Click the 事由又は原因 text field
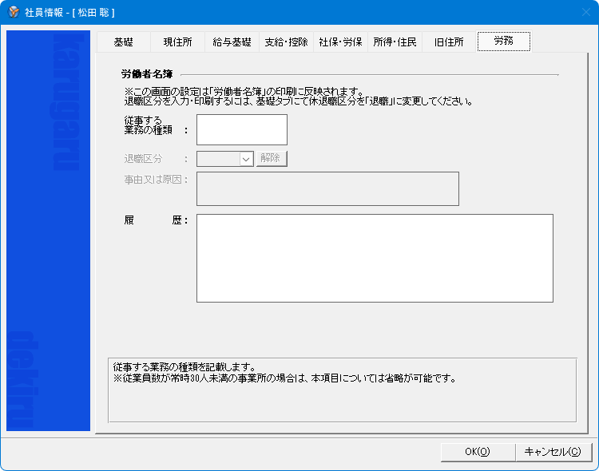This screenshot has height=471, width=599. [x=327, y=188]
